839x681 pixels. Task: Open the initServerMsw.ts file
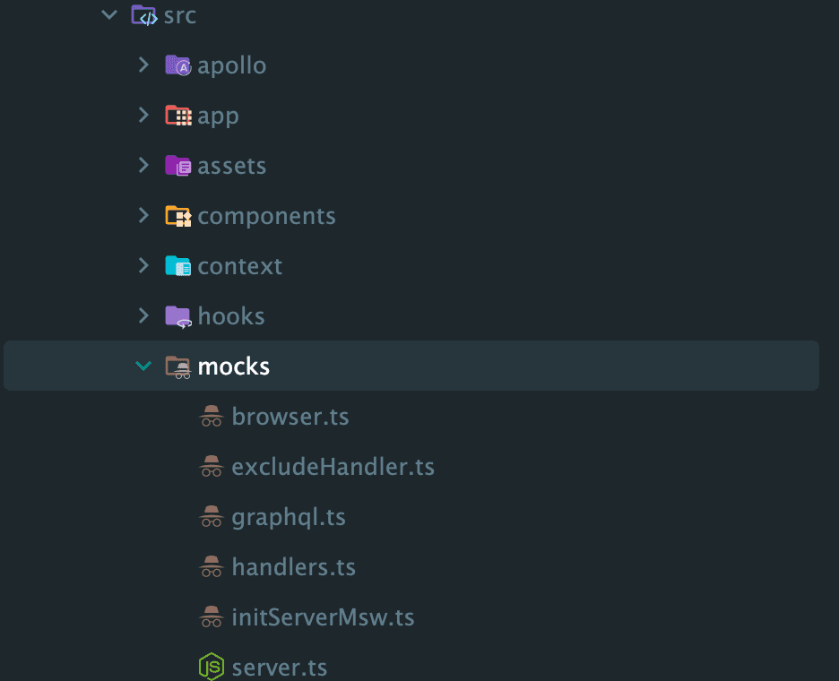323,616
